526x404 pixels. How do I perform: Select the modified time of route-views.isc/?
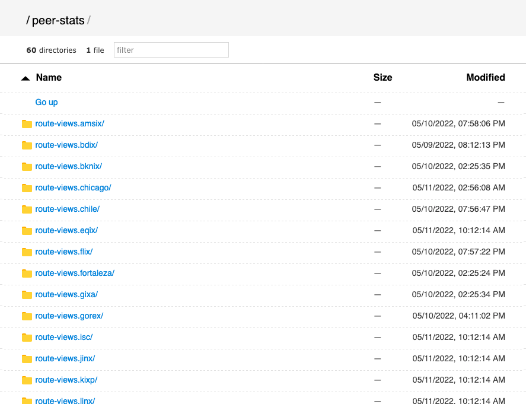pos(458,337)
